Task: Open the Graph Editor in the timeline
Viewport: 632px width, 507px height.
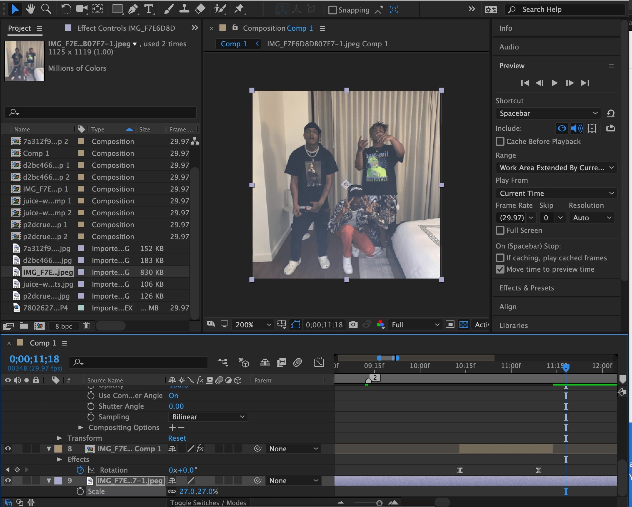Action: click(x=319, y=362)
